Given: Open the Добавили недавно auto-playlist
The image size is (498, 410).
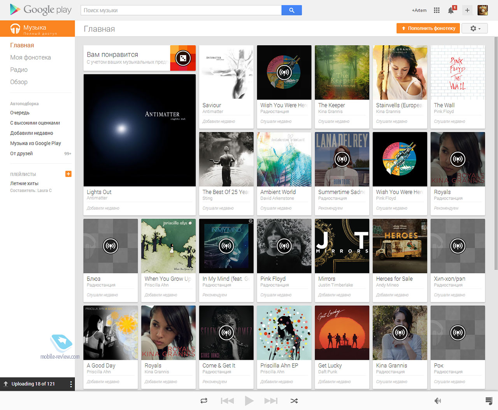Looking at the screenshot, I should [x=32, y=133].
